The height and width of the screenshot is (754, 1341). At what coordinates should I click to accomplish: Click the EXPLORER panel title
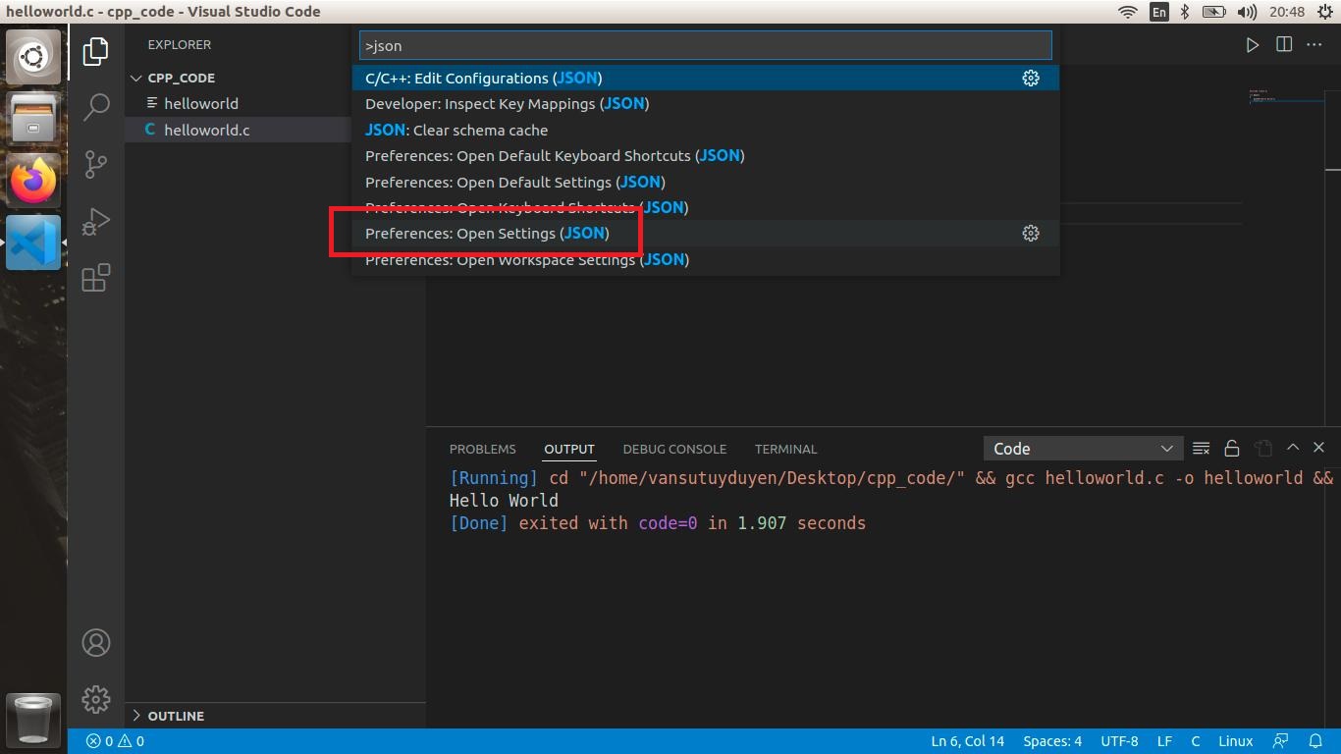[x=180, y=44]
